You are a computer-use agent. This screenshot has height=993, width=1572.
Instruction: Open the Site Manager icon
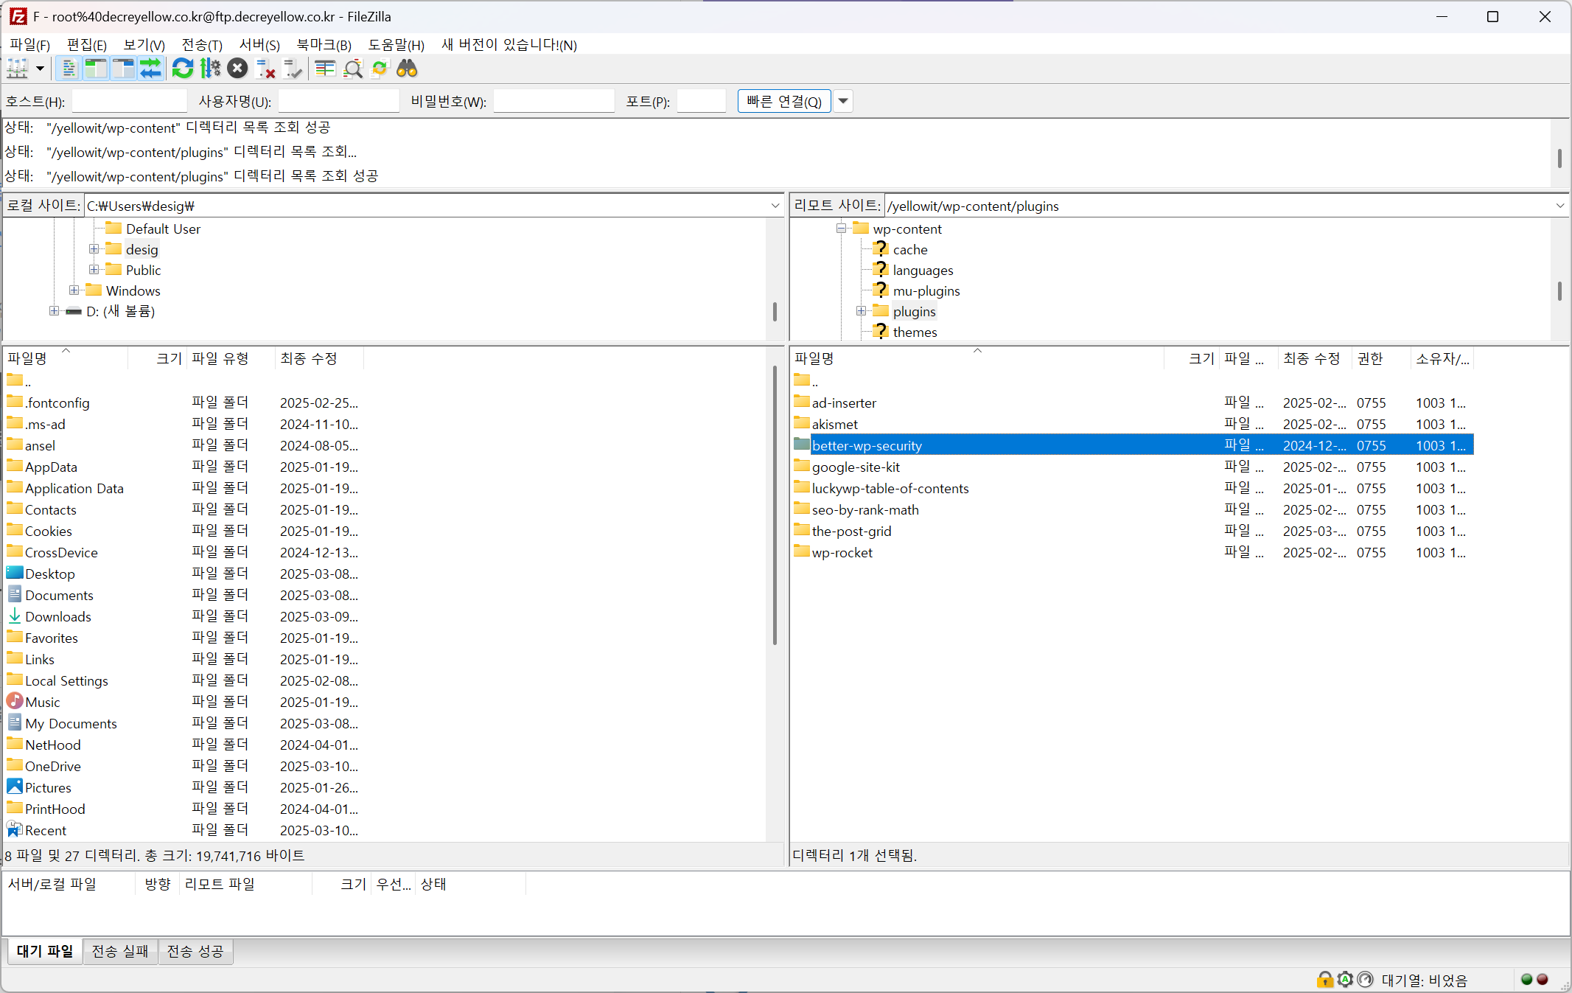(x=18, y=69)
